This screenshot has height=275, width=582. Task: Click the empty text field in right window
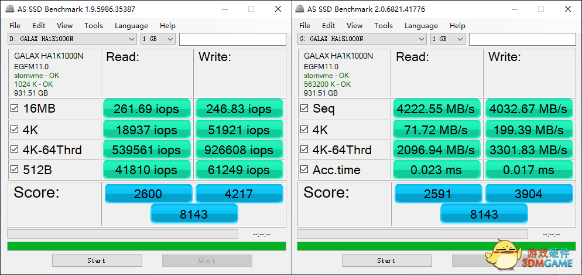523,39
